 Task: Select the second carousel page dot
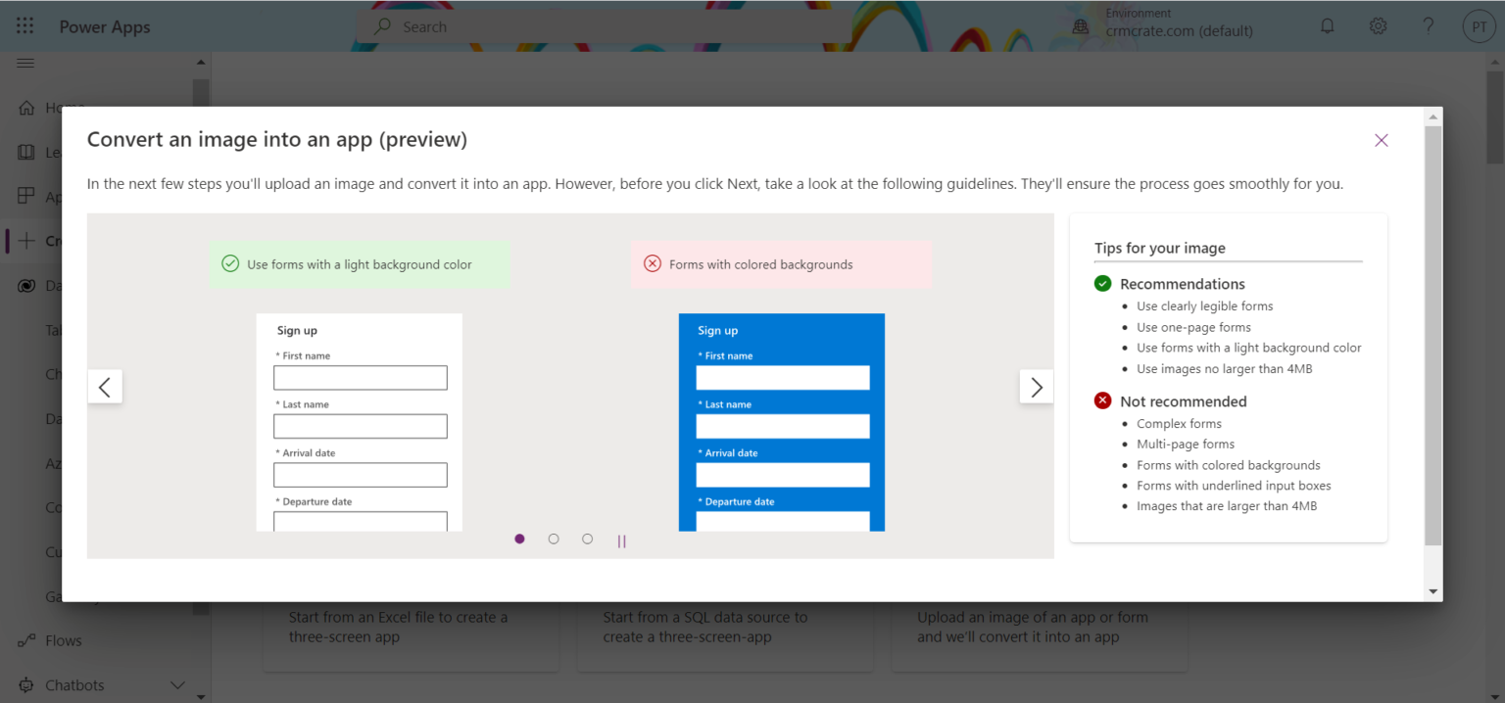coord(554,539)
